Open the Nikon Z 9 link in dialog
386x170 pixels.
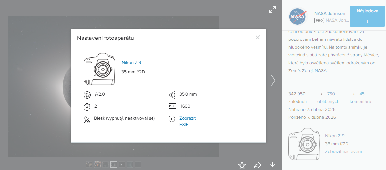pos(131,63)
